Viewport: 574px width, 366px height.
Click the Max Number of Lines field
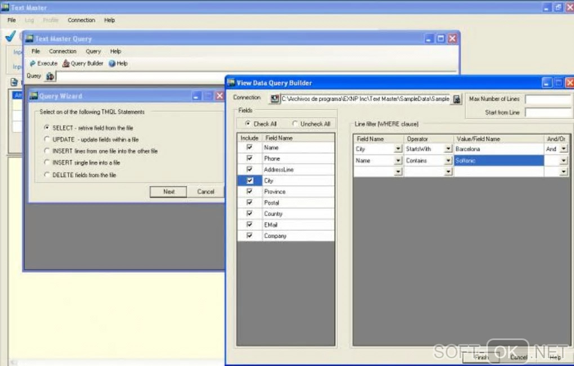(548, 99)
